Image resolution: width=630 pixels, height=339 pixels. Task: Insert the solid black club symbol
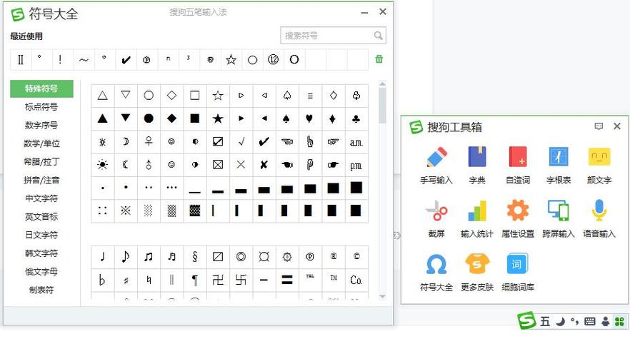[x=356, y=118]
